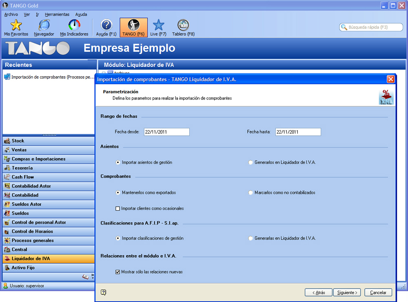Click the Ayuda (F1) help icon
The height and width of the screenshot is (302, 408).
pyautogui.click(x=106, y=25)
